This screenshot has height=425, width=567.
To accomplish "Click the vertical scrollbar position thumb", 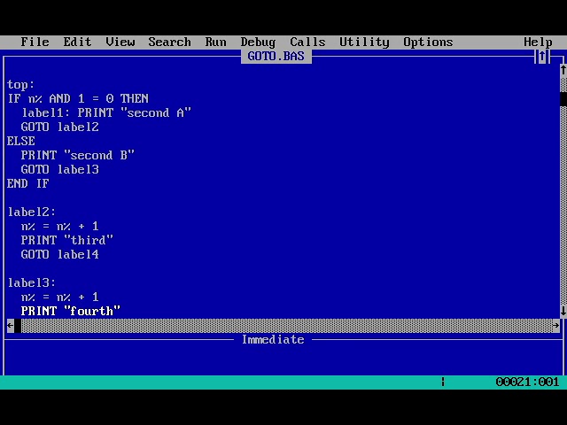I will pos(563,98).
